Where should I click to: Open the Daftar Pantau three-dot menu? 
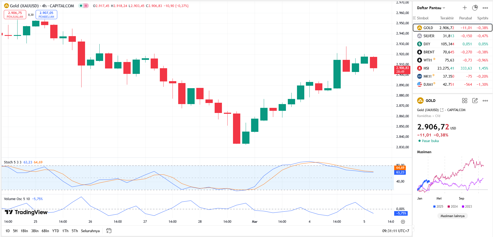point(485,8)
